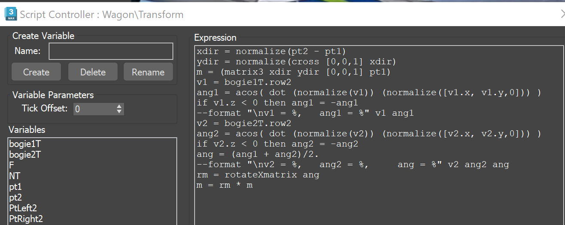Click the Create variable button
This screenshot has width=565, height=225.
coord(36,72)
